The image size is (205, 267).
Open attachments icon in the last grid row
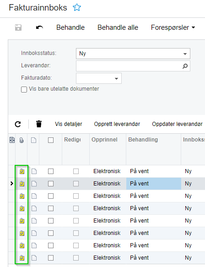(22, 258)
